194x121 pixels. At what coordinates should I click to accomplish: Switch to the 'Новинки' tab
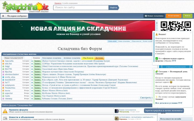(36, 58)
